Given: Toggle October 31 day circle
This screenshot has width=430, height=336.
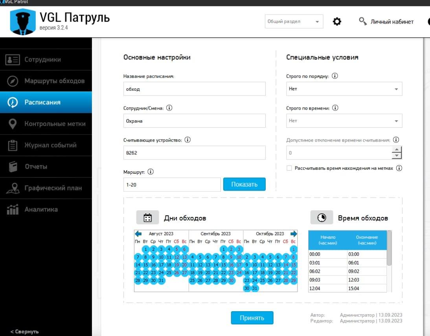Looking at the screenshot, I should coord(255,288).
